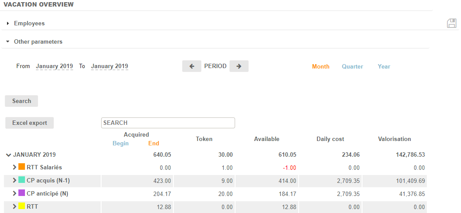Viewport: 461px width, 213px height.
Task: Select the Month period view
Action: [320, 67]
